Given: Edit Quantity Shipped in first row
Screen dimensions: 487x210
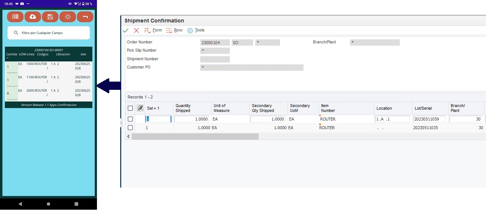Looking at the screenshot, I should (191, 119).
